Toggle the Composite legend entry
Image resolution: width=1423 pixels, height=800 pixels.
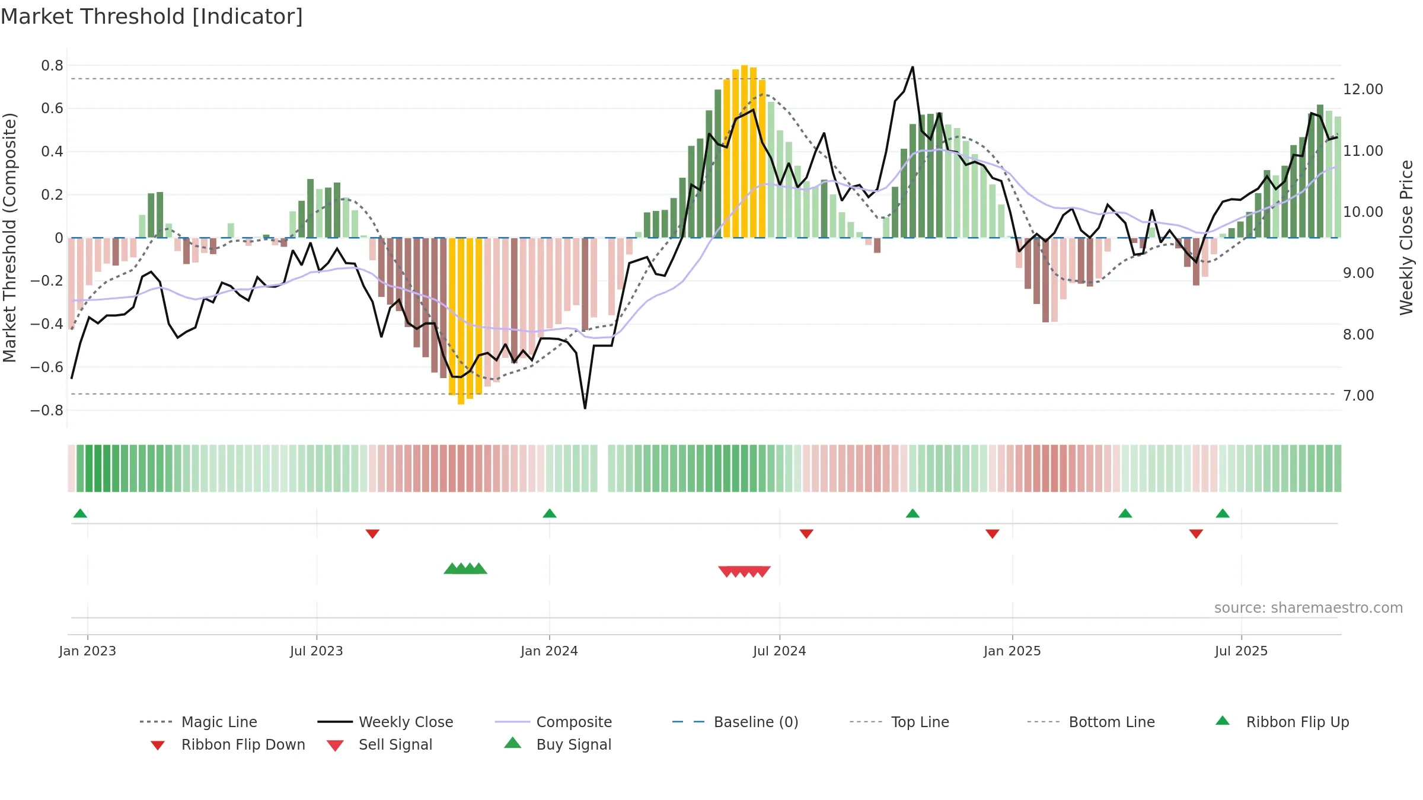(553, 722)
